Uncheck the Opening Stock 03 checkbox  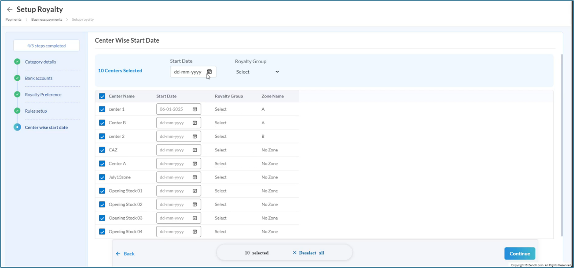(x=102, y=218)
